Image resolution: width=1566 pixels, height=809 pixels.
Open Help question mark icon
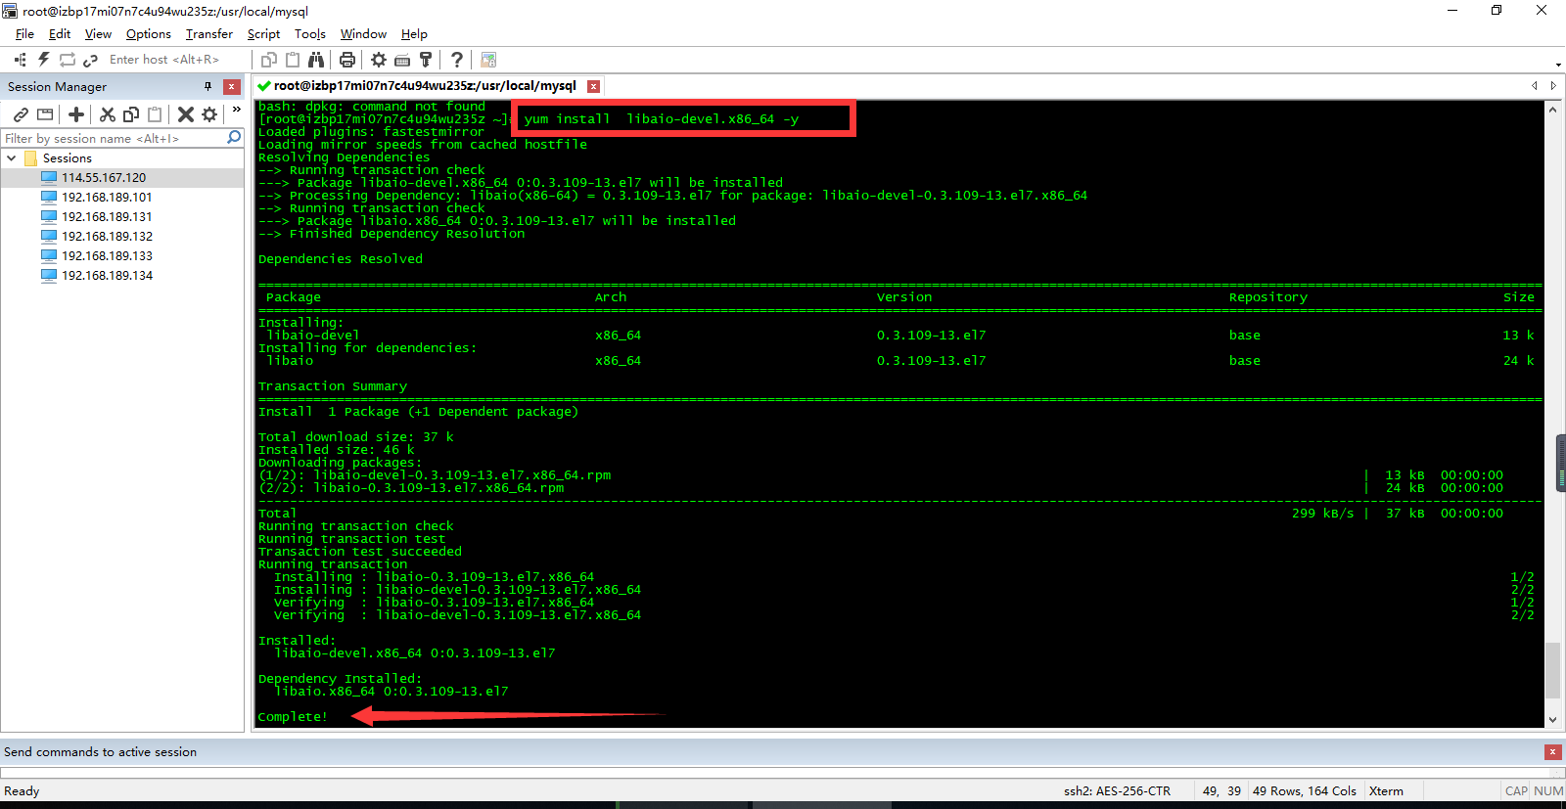coord(456,60)
